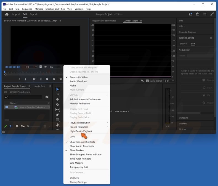Screen dimensions: 218x186
Task: Open the Source panel hamburger menu
Action: [60, 21]
